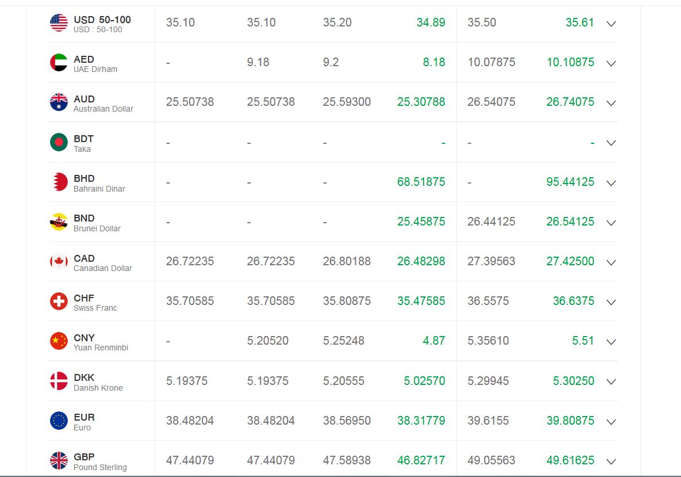Click the CAD currency code label
681x477 pixels.
click(x=84, y=258)
